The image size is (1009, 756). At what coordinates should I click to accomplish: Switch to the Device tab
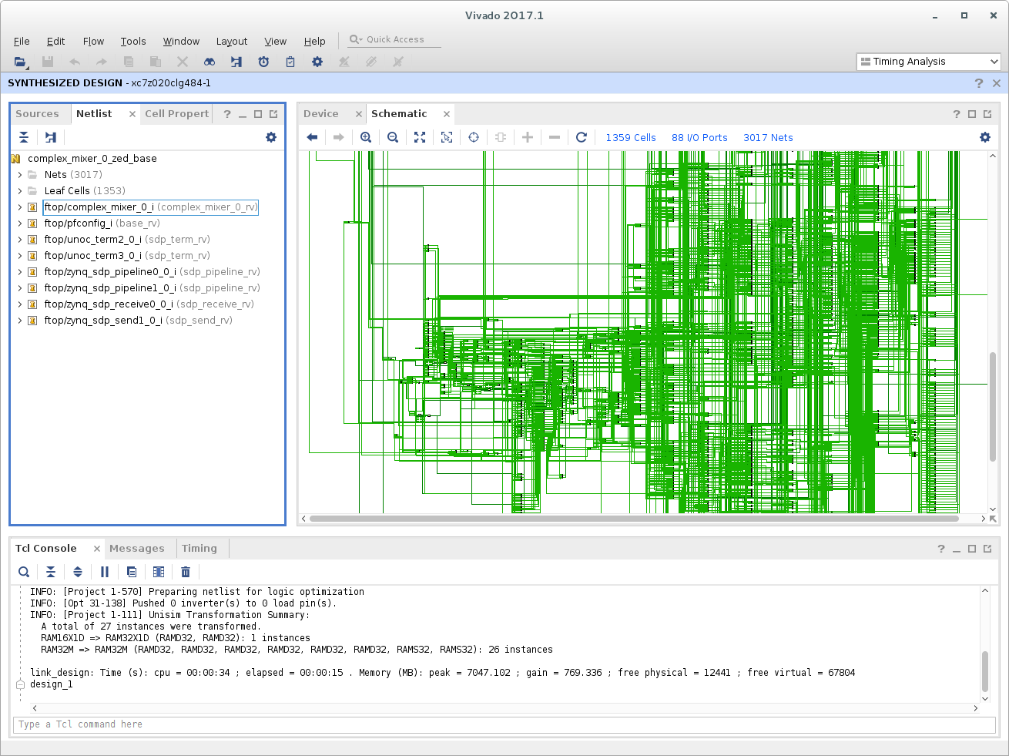(321, 114)
